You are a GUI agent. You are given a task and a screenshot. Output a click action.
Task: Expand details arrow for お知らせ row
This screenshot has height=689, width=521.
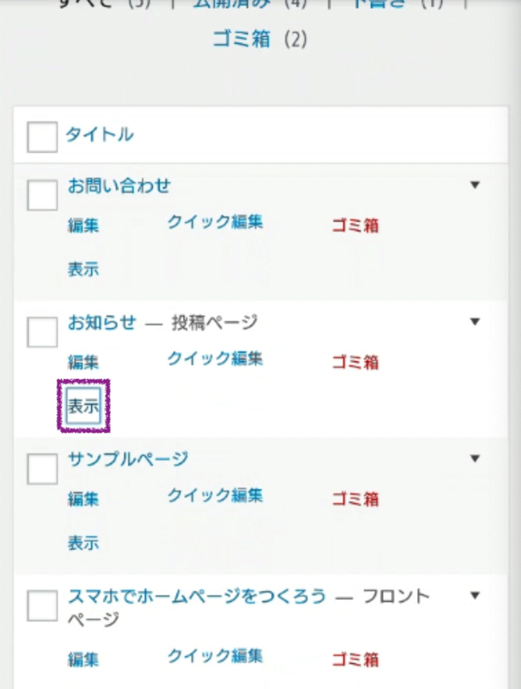[x=474, y=322]
